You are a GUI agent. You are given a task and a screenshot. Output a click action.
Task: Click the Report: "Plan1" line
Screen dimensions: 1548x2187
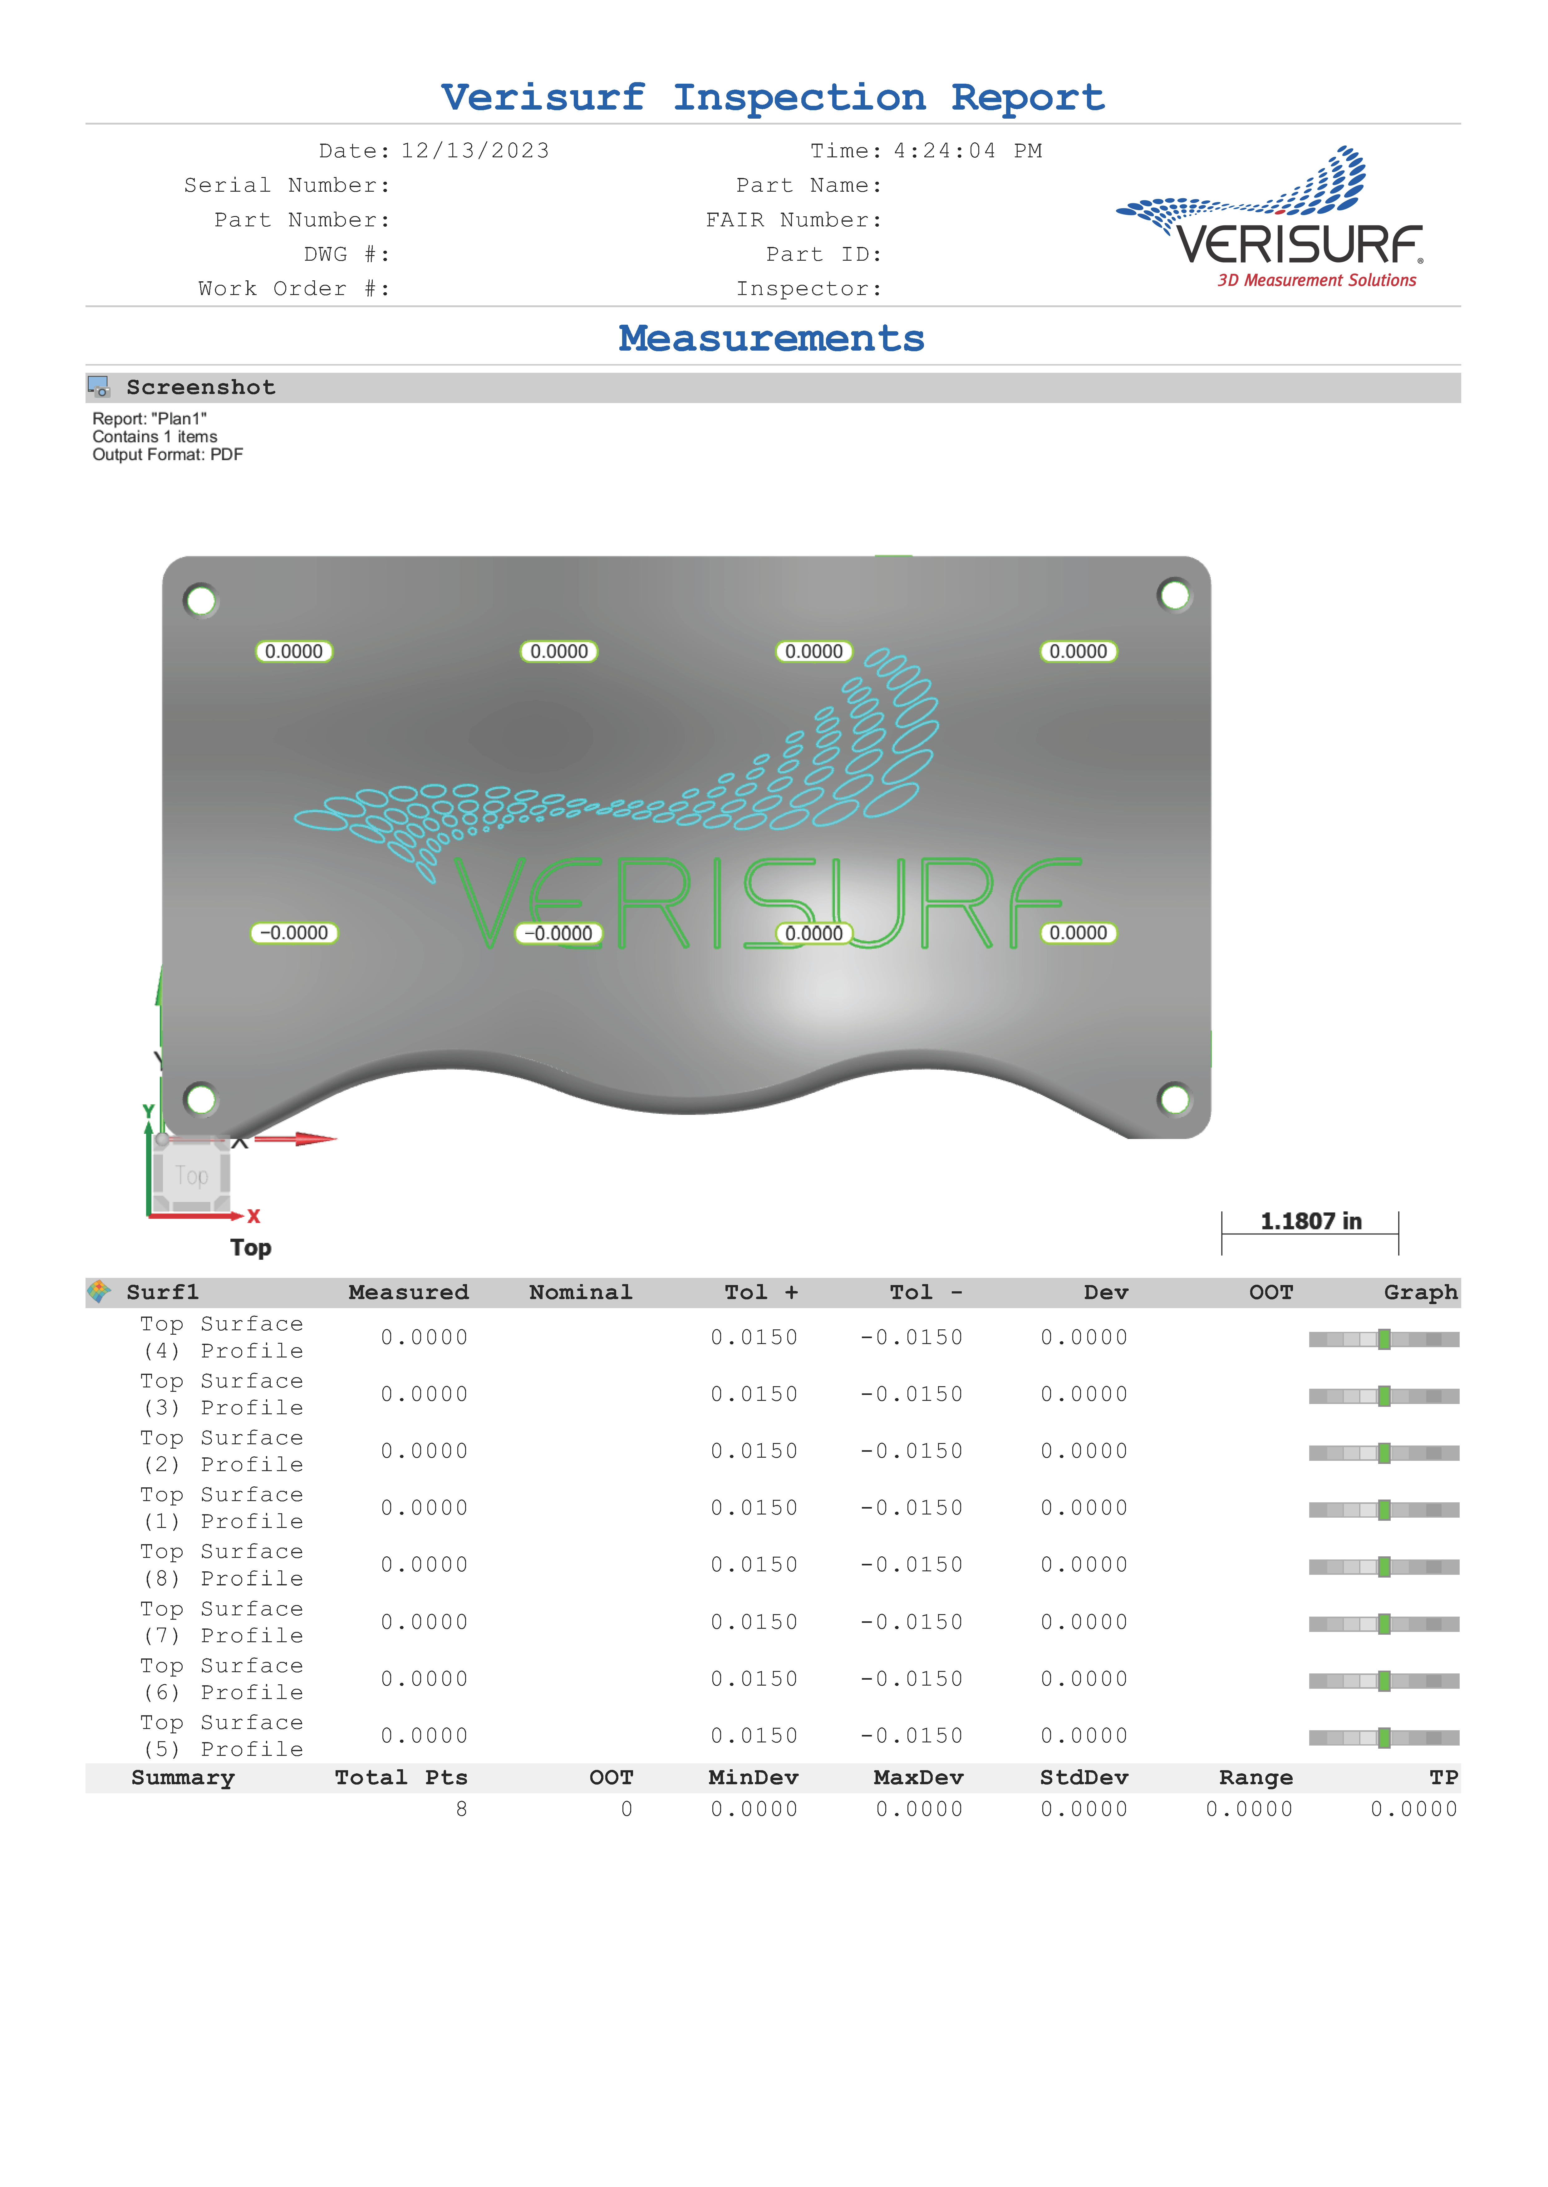(150, 419)
